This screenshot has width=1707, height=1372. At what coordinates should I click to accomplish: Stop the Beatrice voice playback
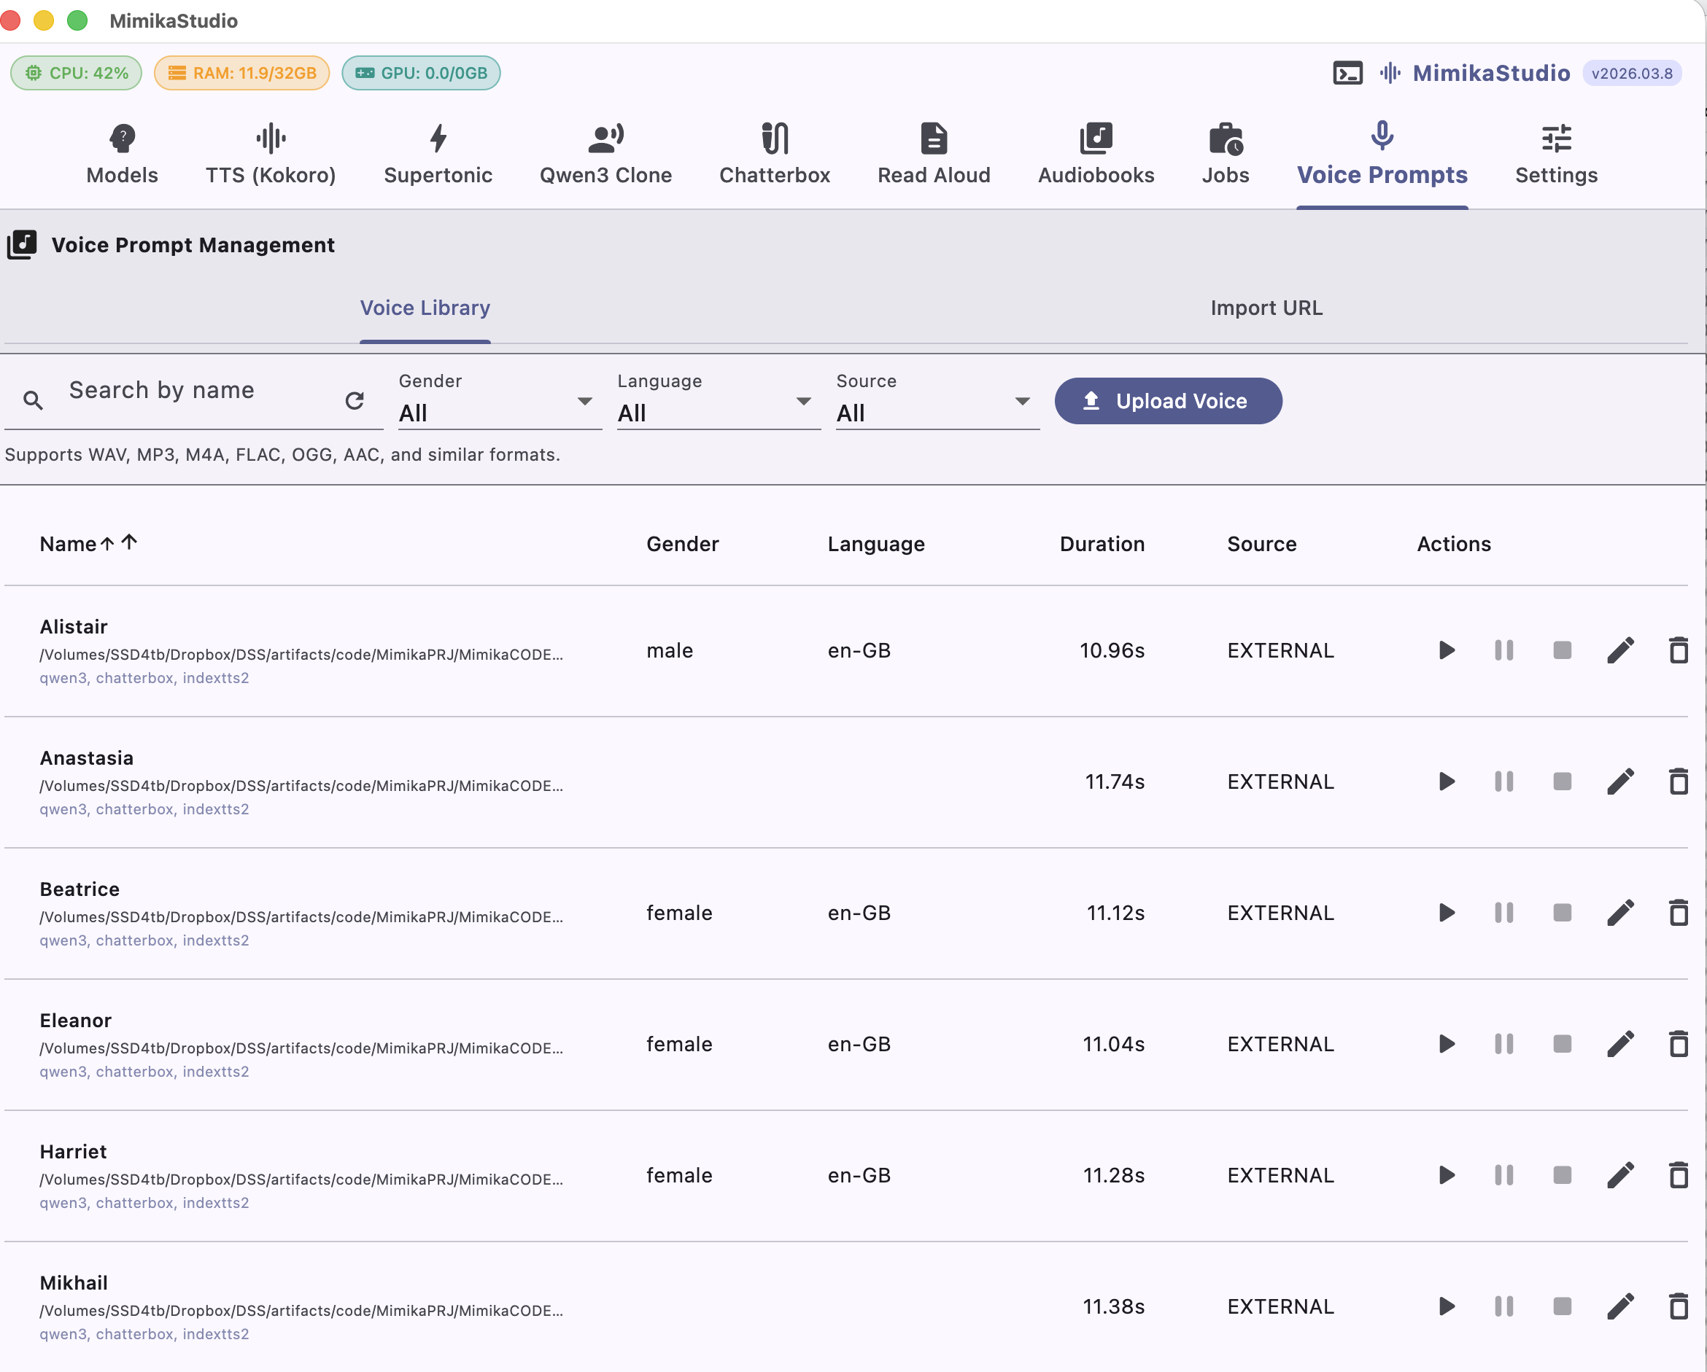pyautogui.click(x=1561, y=913)
